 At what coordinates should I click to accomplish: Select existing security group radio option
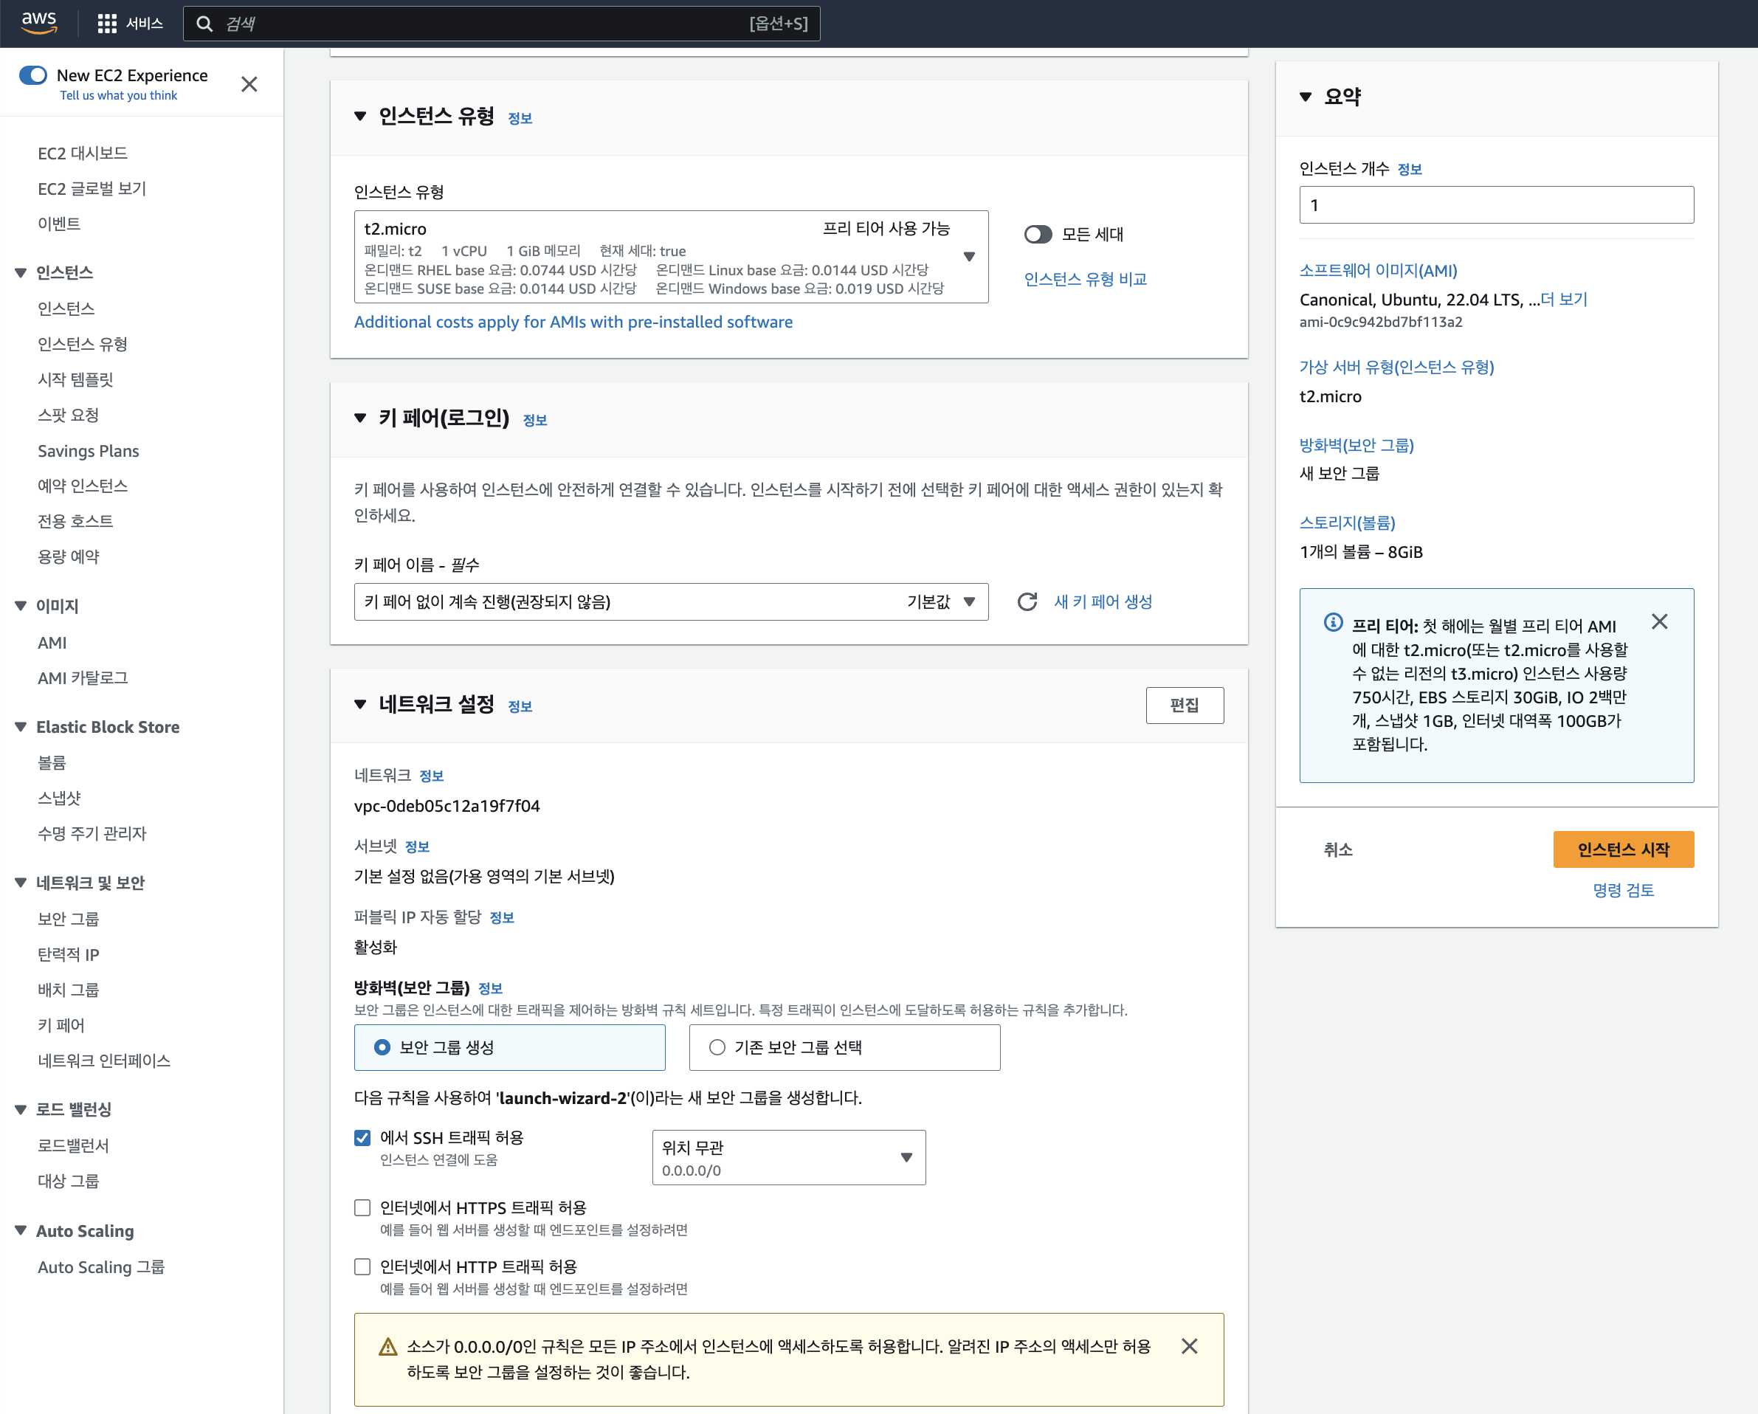(717, 1047)
